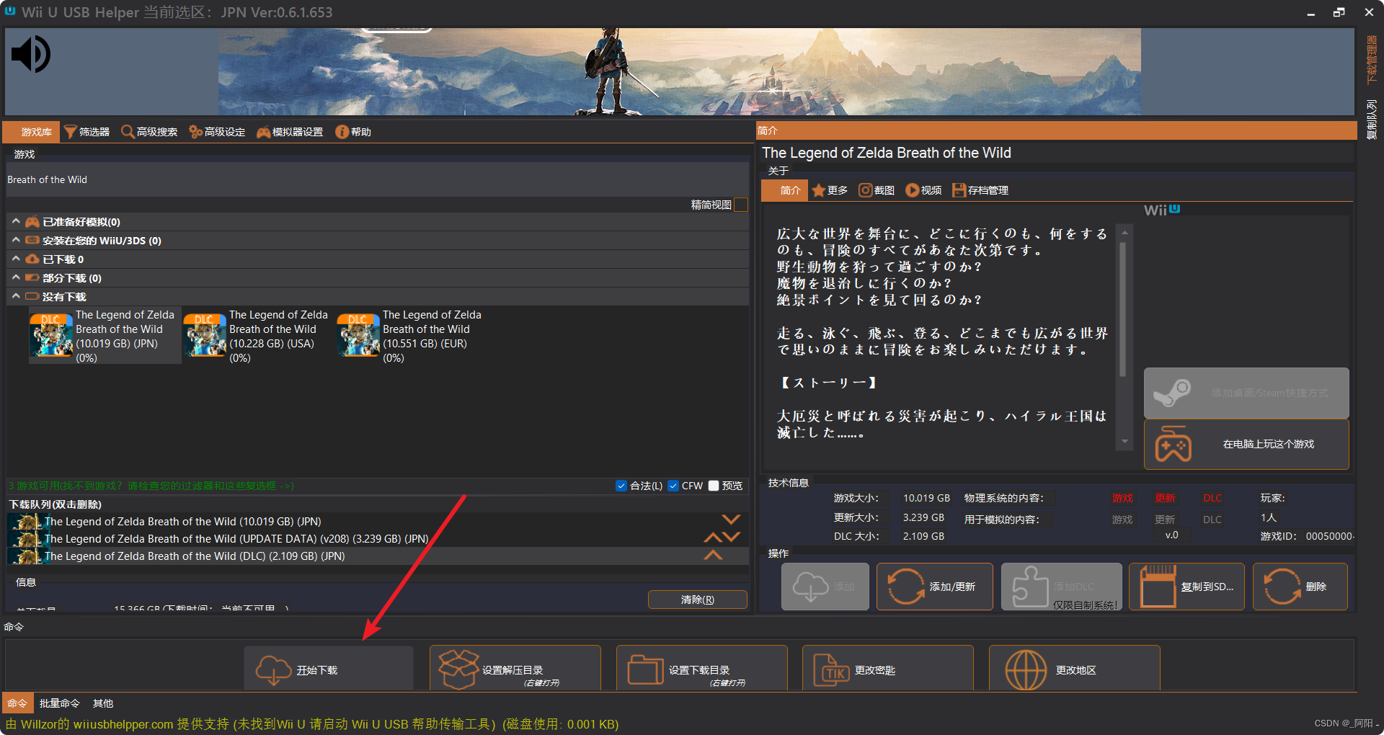Click 设置解压目录 extraction directory button
The image size is (1384, 735).
515,669
